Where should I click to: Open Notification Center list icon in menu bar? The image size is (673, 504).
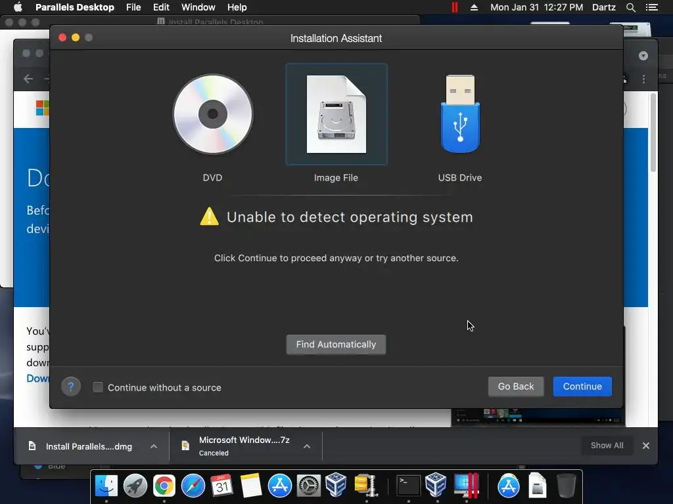(x=652, y=7)
